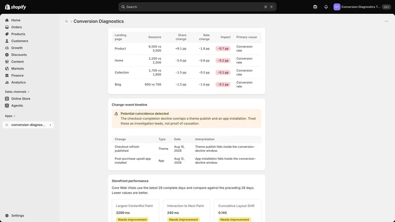Go to Home in navigation
395x222 pixels.
point(16,20)
